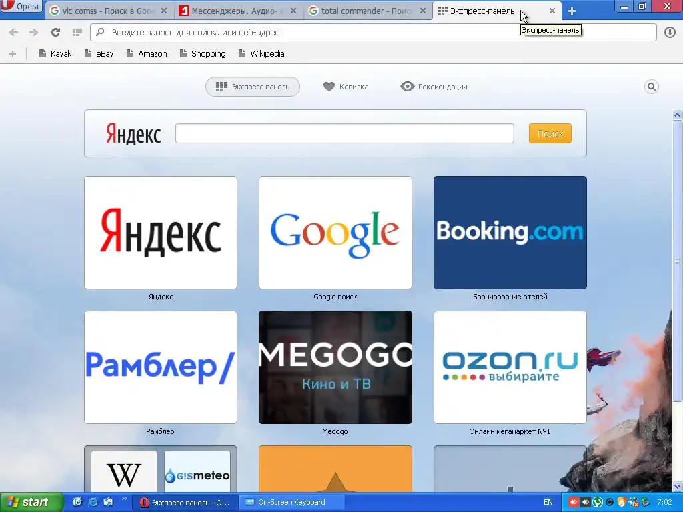Viewport: 683px width, 512px height.
Task: Reload the current page
Action: click(55, 32)
